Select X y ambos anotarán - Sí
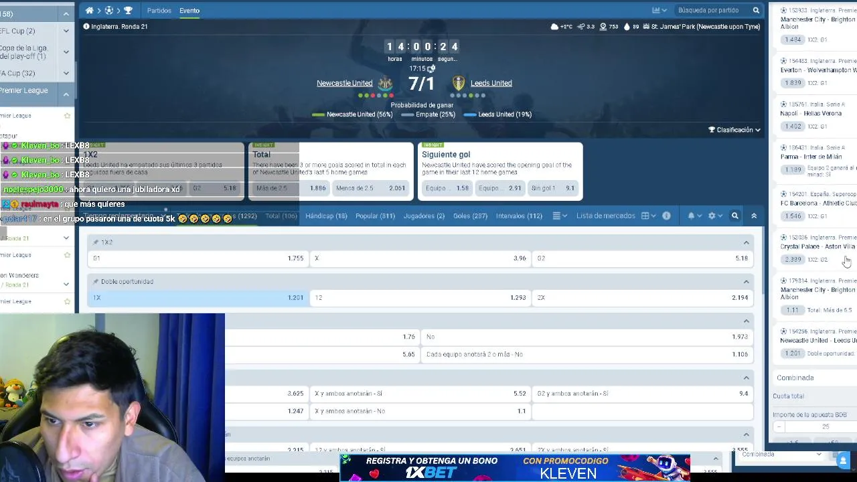857x482 pixels. (420, 394)
